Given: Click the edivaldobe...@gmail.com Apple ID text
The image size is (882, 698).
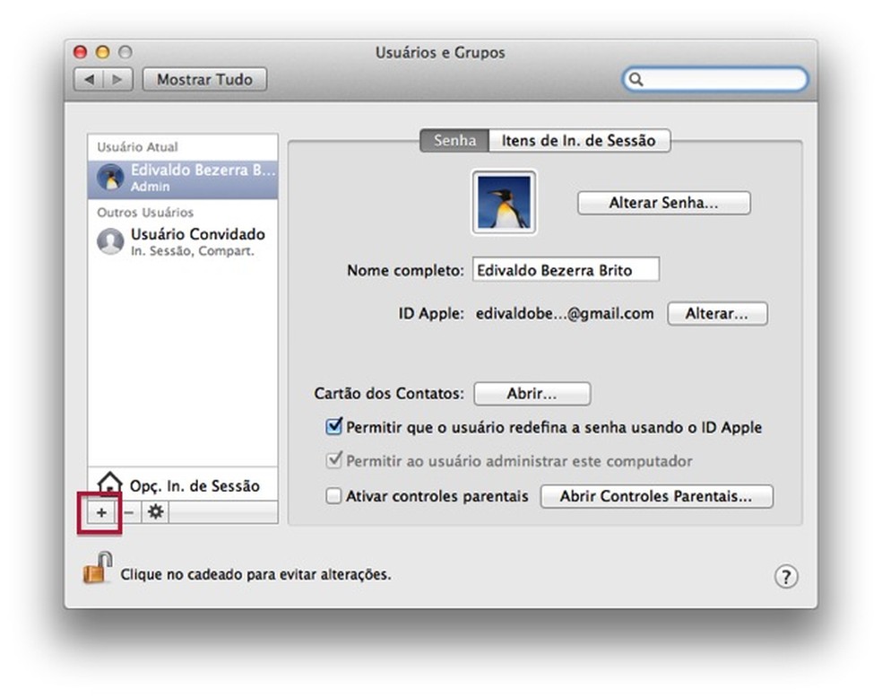Looking at the screenshot, I should [565, 313].
